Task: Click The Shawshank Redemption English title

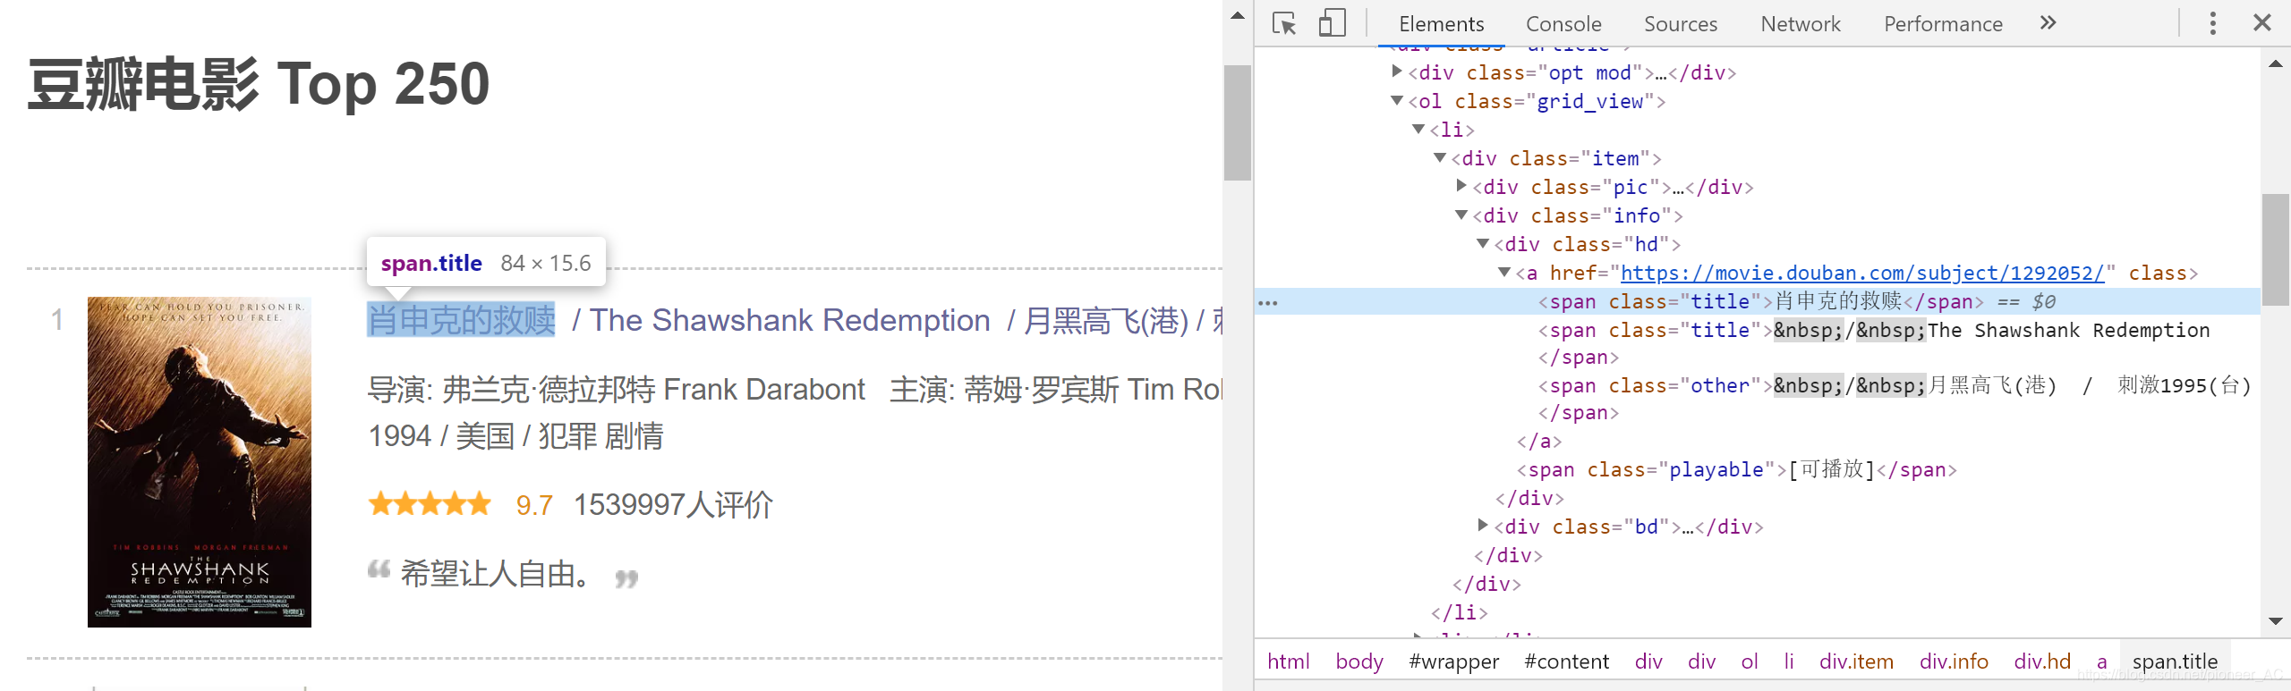Action: click(x=789, y=320)
